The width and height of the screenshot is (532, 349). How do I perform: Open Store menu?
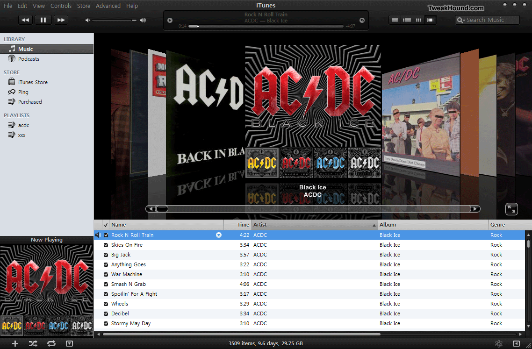(84, 6)
